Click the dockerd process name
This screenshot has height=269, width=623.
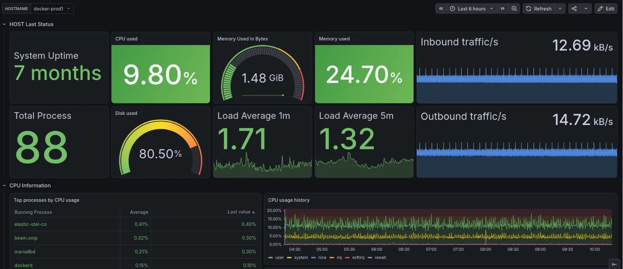[23, 266]
